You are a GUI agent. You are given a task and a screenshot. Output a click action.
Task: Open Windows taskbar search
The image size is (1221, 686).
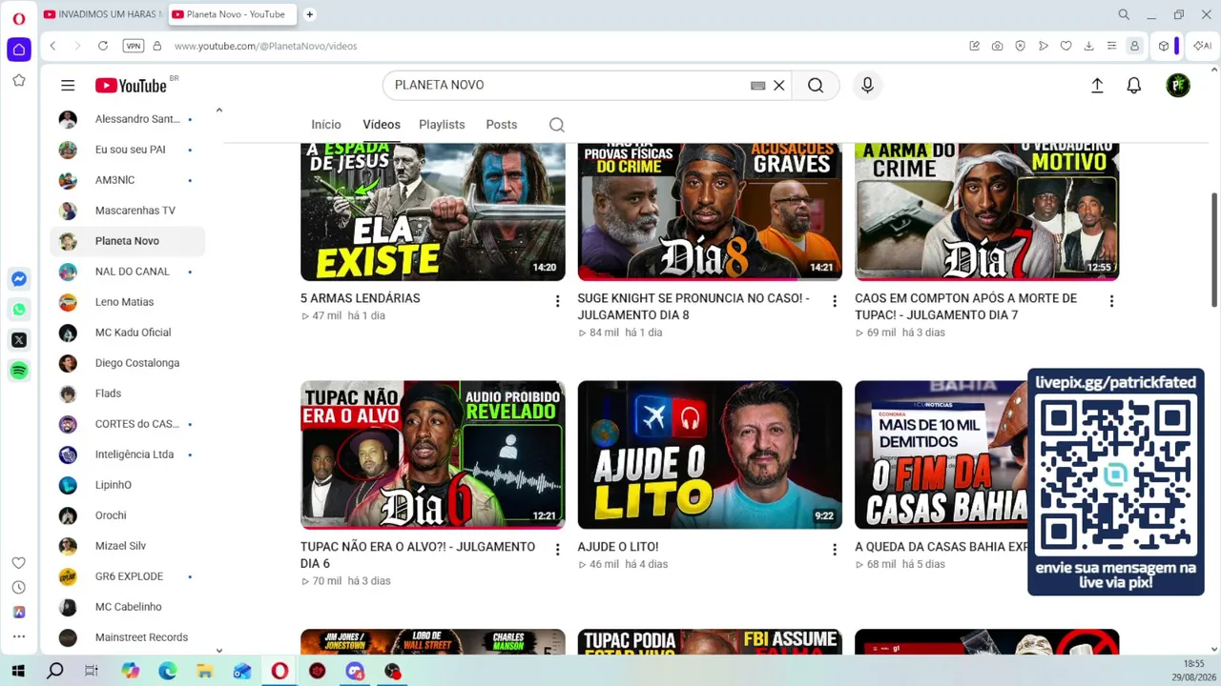(55, 672)
